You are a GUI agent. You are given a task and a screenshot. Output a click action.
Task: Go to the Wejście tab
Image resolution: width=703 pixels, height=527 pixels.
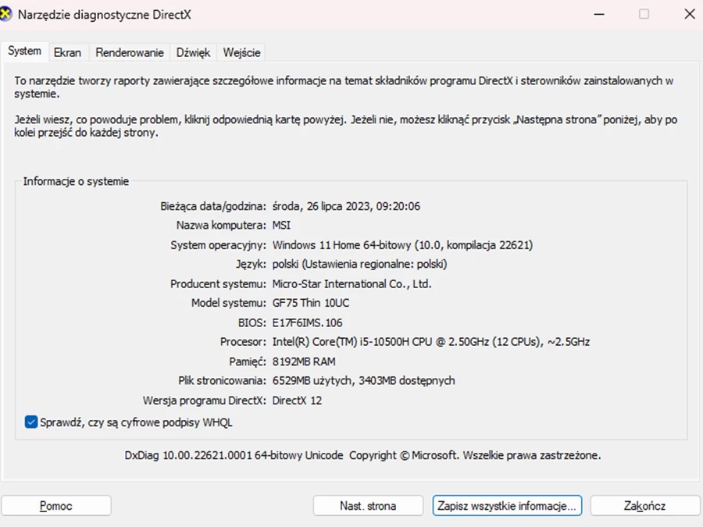point(241,52)
